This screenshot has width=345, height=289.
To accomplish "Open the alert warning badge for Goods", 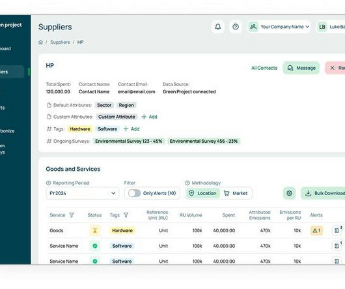I will tap(316, 230).
